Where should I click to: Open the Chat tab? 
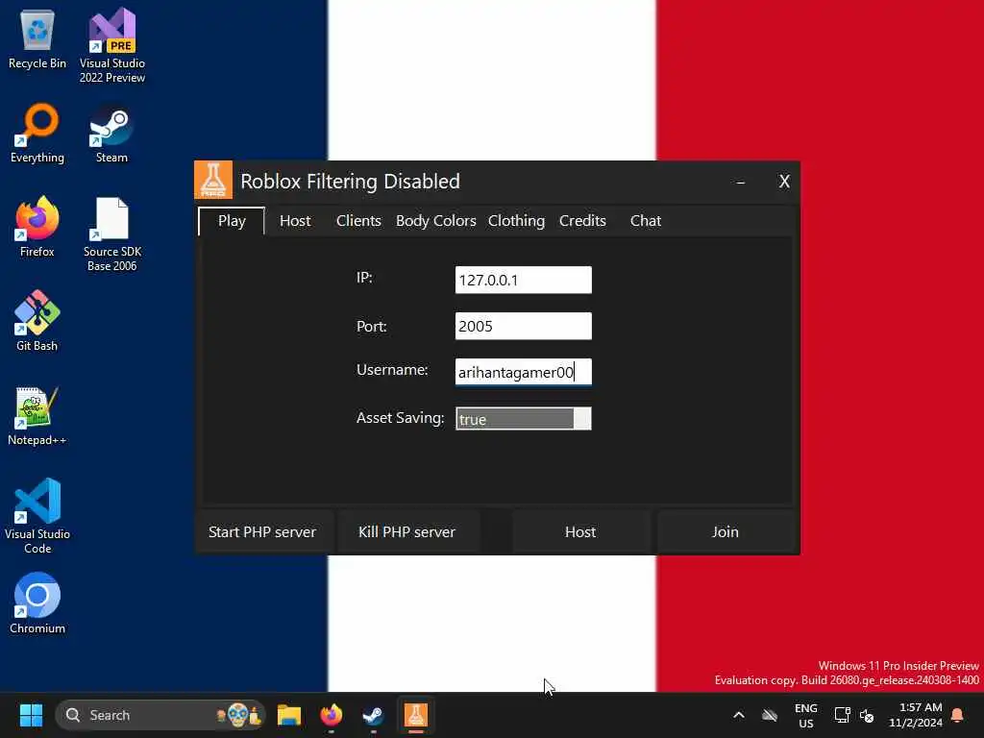point(645,221)
